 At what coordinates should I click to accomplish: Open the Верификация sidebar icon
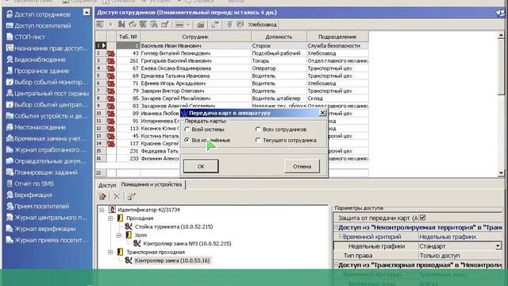pos(10,195)
